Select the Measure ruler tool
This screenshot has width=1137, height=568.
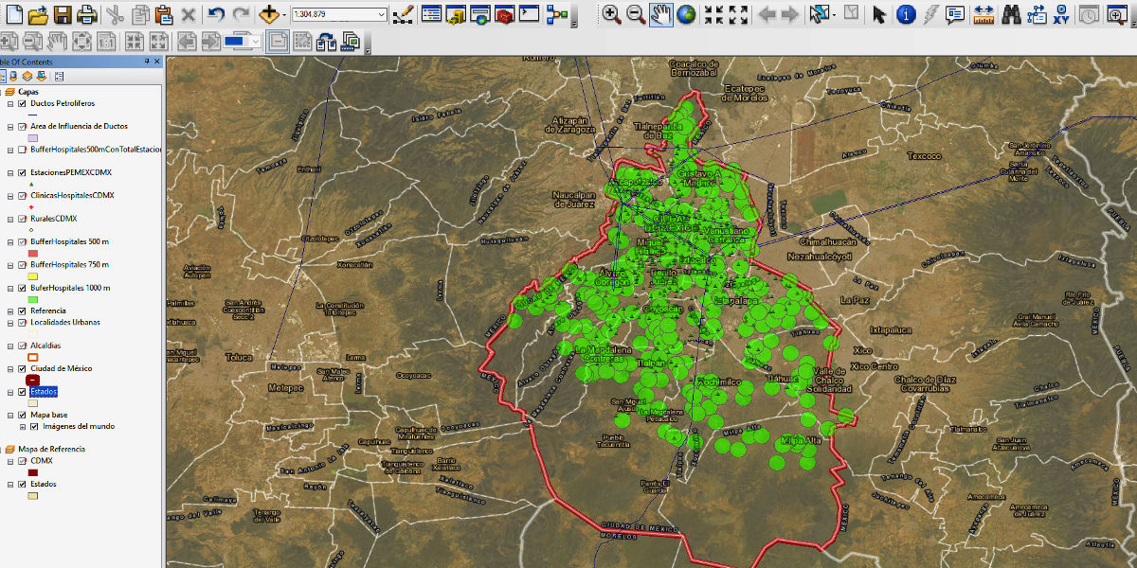pos(984,14)
